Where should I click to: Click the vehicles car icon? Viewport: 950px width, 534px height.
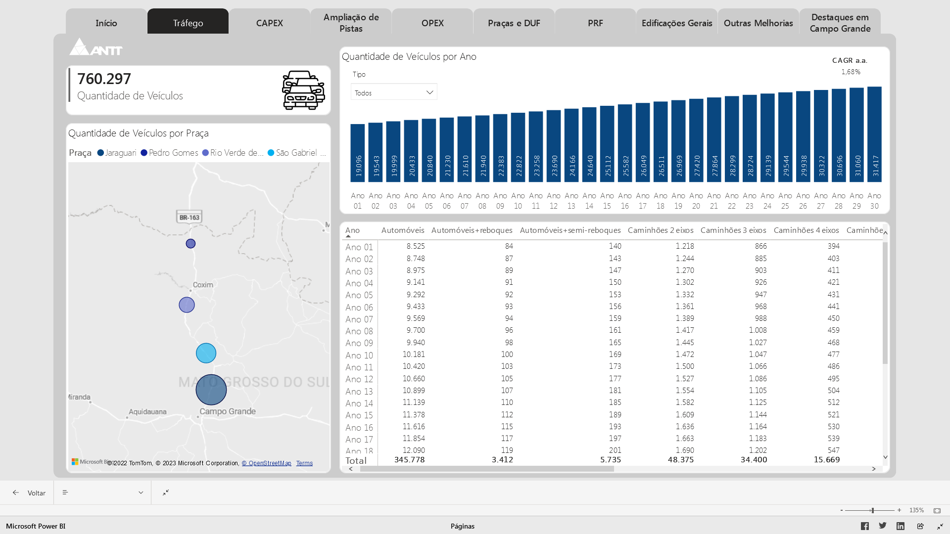(x=303, y=90)
